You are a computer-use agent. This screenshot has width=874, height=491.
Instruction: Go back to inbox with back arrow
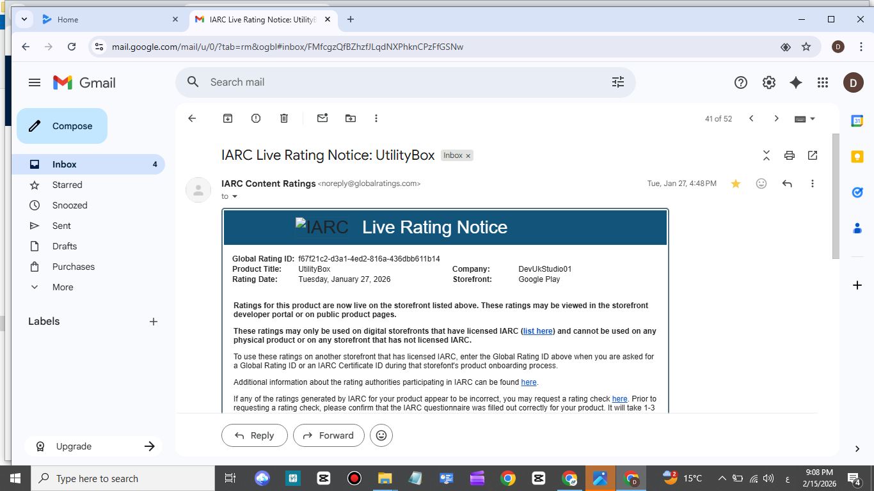[x=192, y=118]
